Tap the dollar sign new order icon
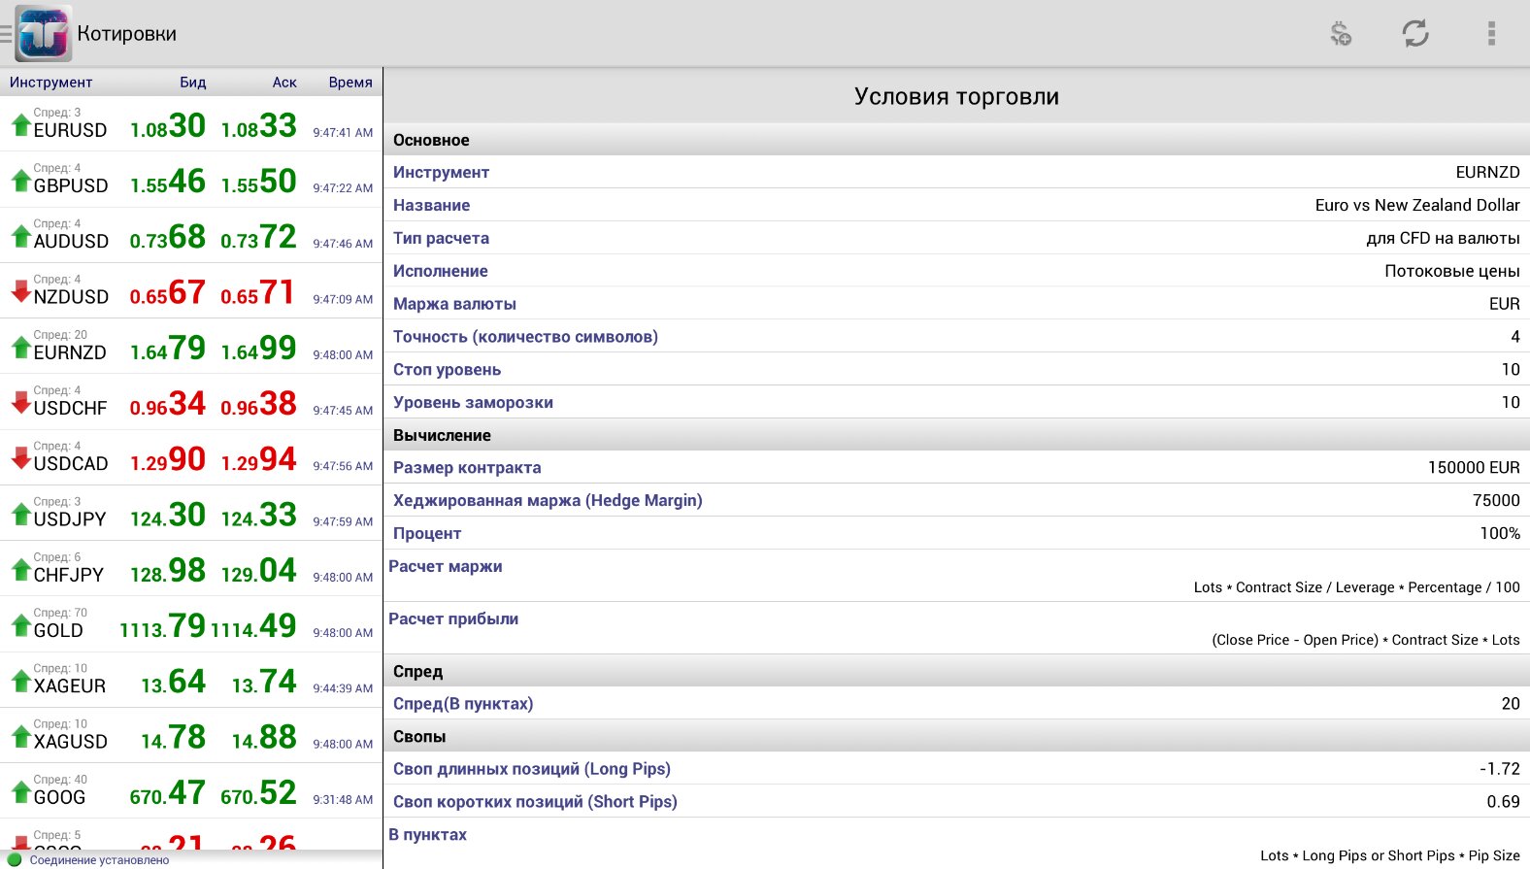Viewport: 1530px width, 869px height. pos(1341,34)
